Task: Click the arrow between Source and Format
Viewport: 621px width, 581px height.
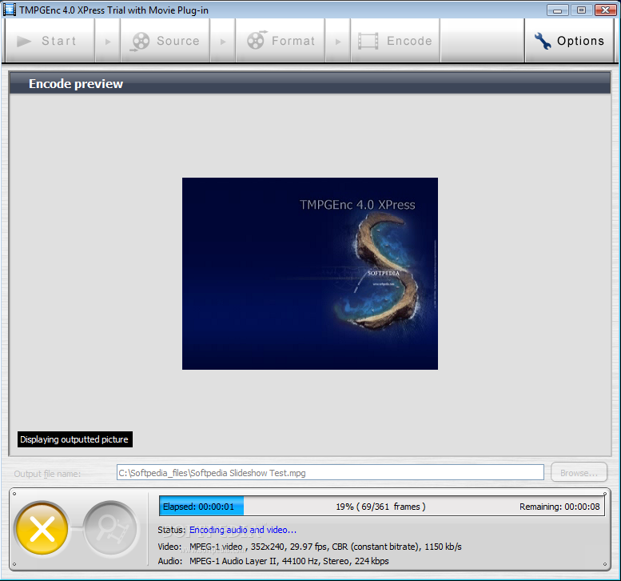Action: 223,42
